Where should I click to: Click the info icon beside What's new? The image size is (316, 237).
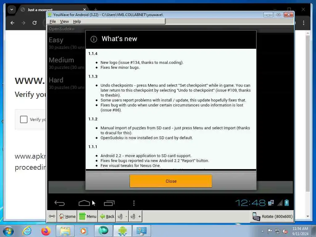[x=94, y=39]
